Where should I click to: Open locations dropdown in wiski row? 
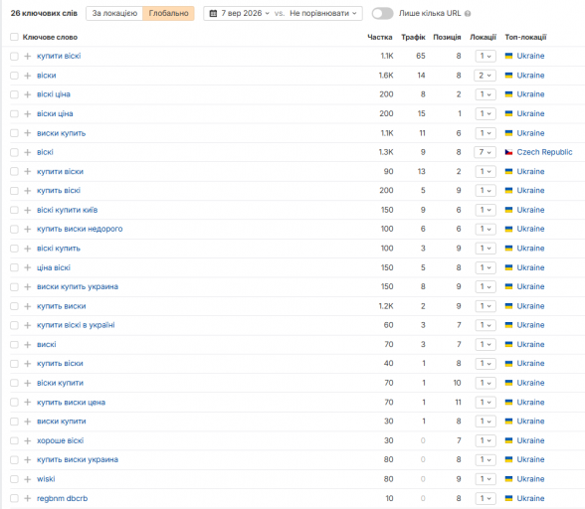[486, 479]
